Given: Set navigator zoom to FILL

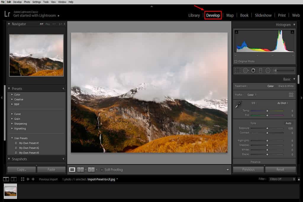Looking at the screenshot, I should pyautogui.click(x=48, y=24).
